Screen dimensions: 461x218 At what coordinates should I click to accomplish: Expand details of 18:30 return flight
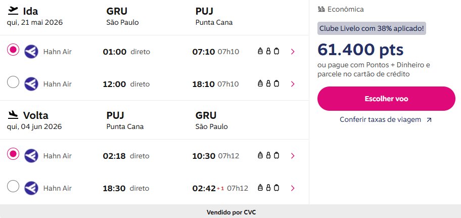(x=293, y=188)
